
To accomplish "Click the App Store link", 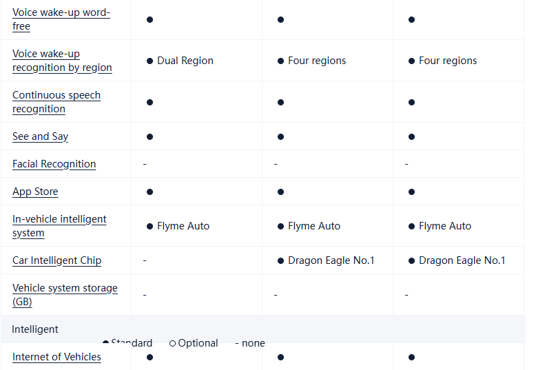I will [x=35, y=192].
